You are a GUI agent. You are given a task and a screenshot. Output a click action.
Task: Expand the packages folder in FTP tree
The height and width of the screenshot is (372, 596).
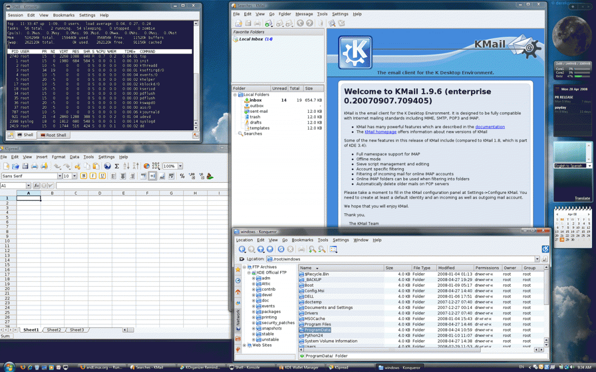(254, 311)
